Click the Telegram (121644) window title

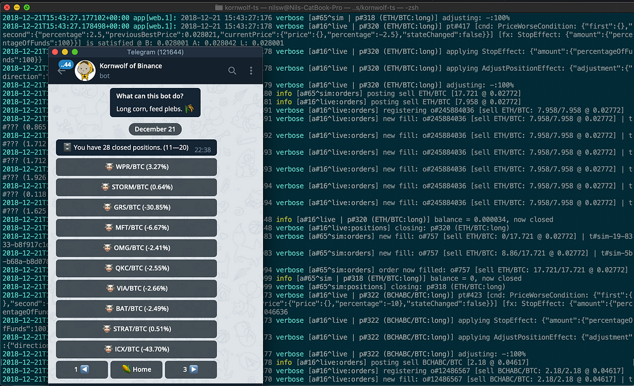point(155,52)
